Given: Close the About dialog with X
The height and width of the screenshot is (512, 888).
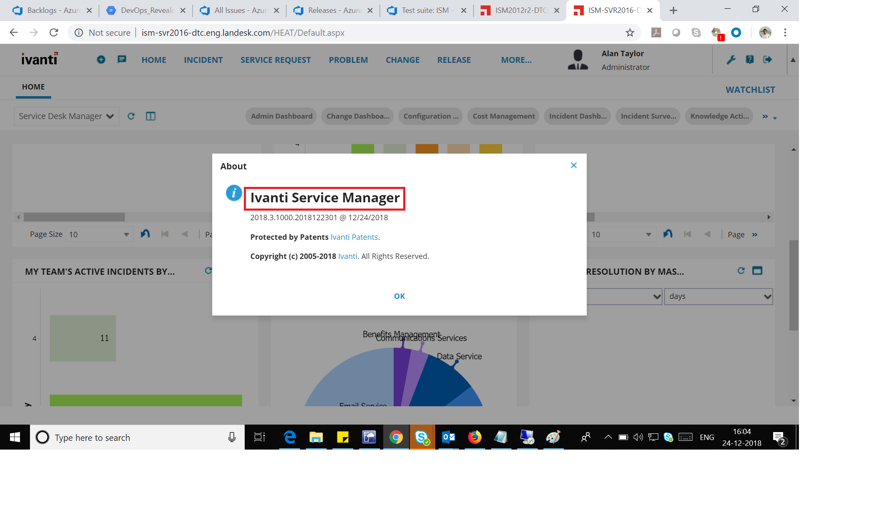Looking at the screenshot, I should pos(573,165).
